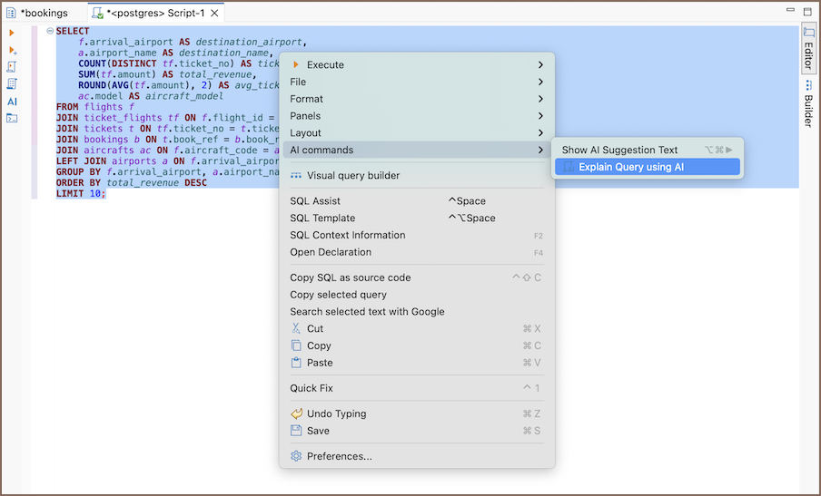Expand the Format submenu
Image resolution: width=821 pixels, height=496 pixels.
click(306, 99)
